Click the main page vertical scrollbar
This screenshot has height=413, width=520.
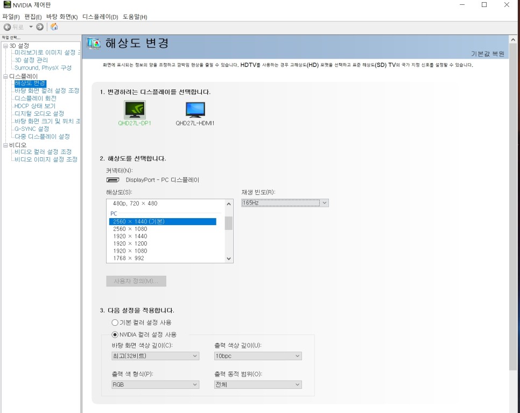click(x=513, y=207)
